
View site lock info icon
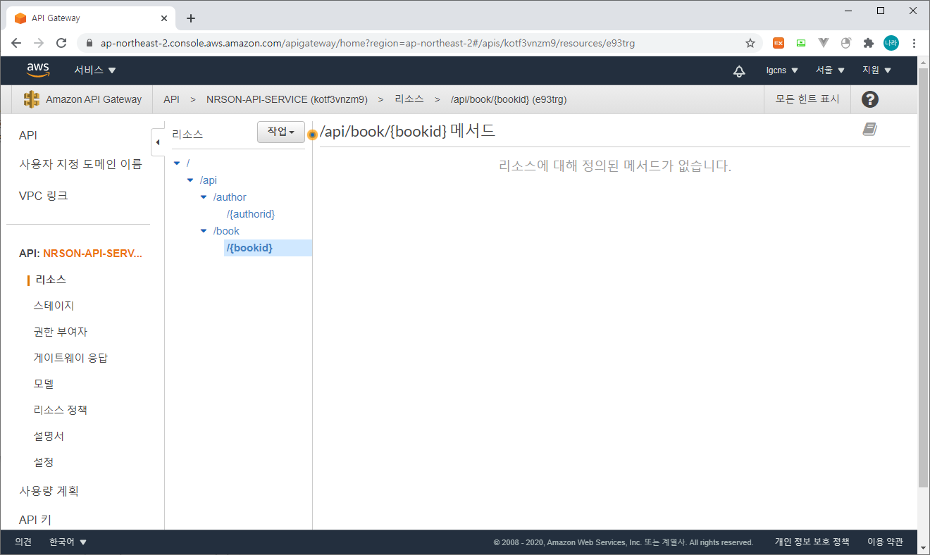click(89, 43)
